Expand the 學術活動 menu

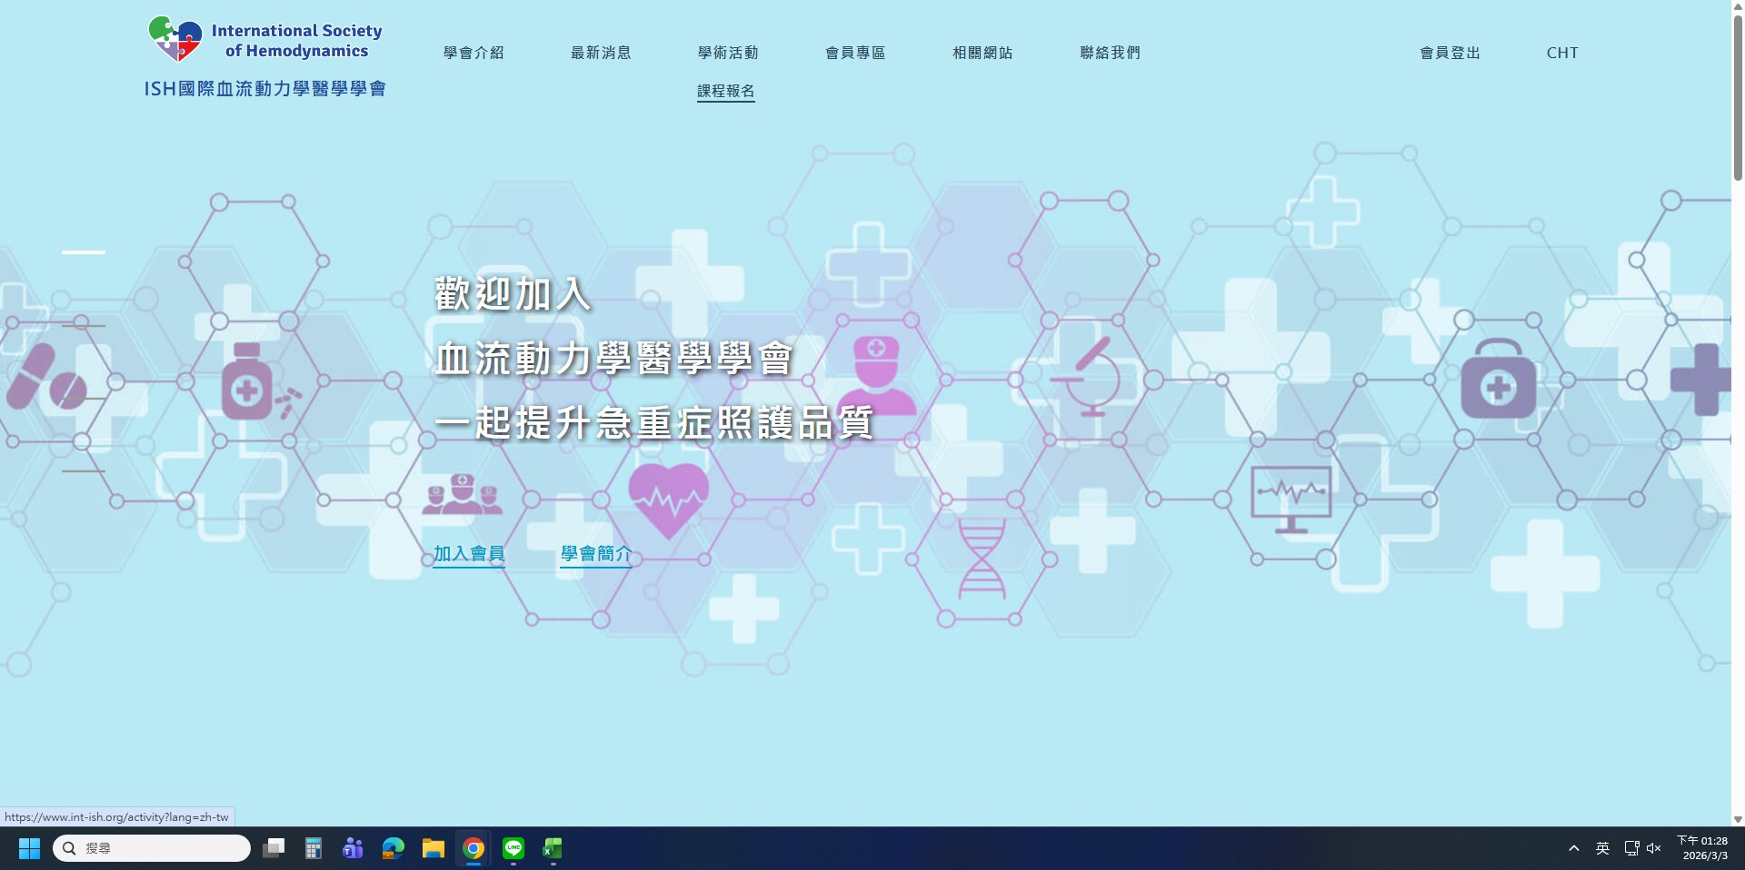tap(728, 53)
